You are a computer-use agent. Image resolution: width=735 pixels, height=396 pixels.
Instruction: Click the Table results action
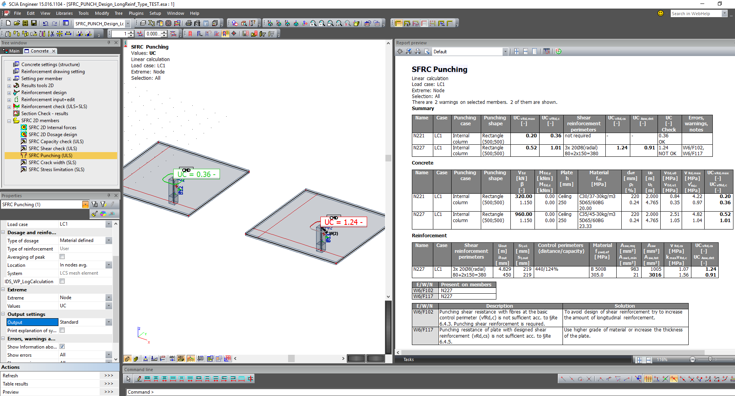pos(16,384)
